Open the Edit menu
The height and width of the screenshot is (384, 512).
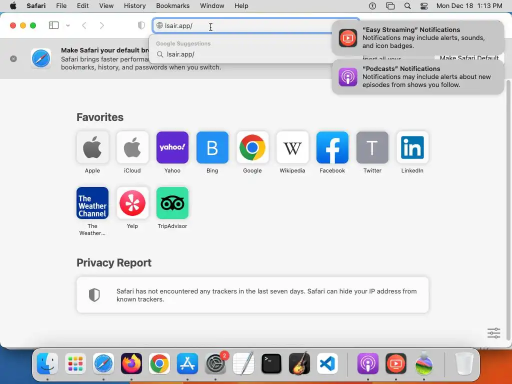click(x=82, y=6)
